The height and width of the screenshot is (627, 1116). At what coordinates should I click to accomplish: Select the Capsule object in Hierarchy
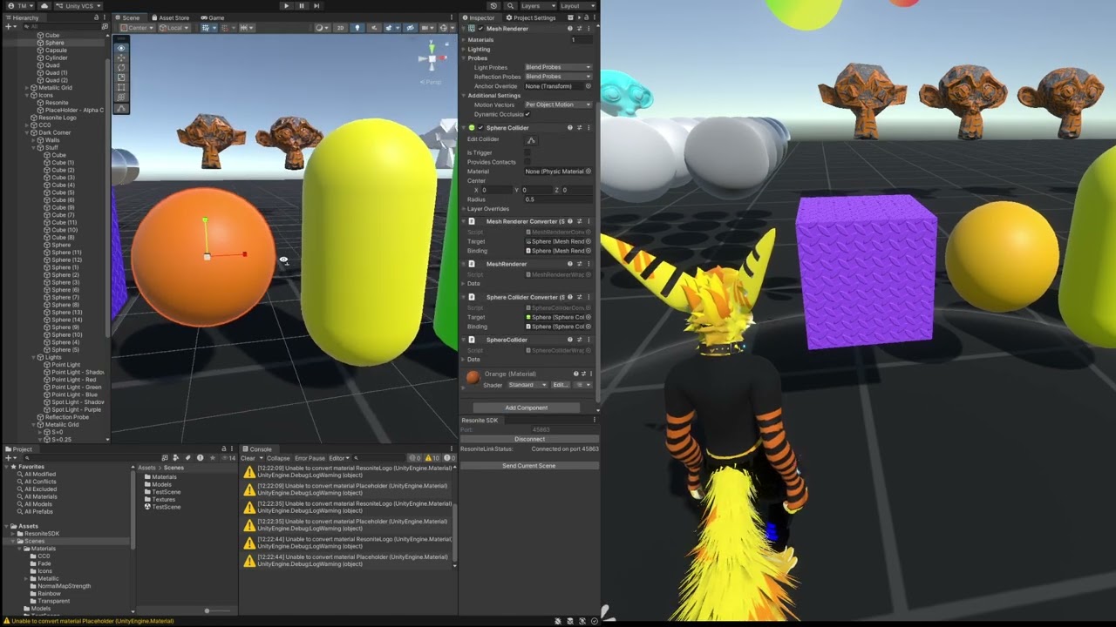(56, 51)
